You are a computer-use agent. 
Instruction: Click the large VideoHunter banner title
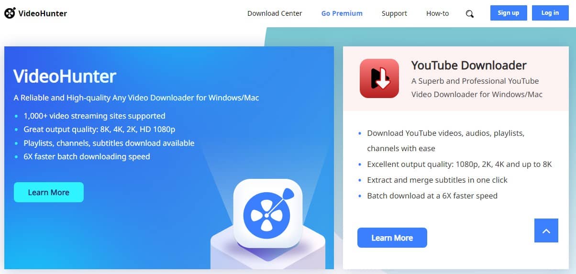(x=65, y=77)
